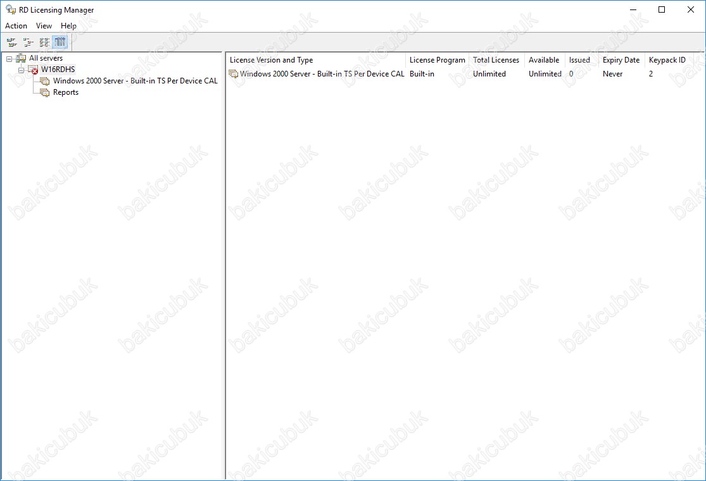
Task: Click the RD Licensing Manager title icon
Action: tap(11, 9)
